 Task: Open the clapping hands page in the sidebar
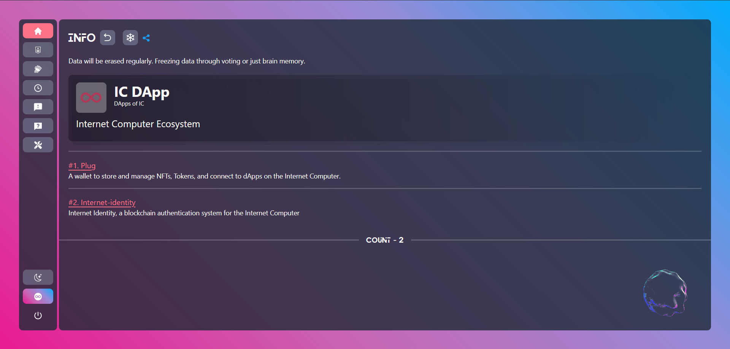pos(38,69)
